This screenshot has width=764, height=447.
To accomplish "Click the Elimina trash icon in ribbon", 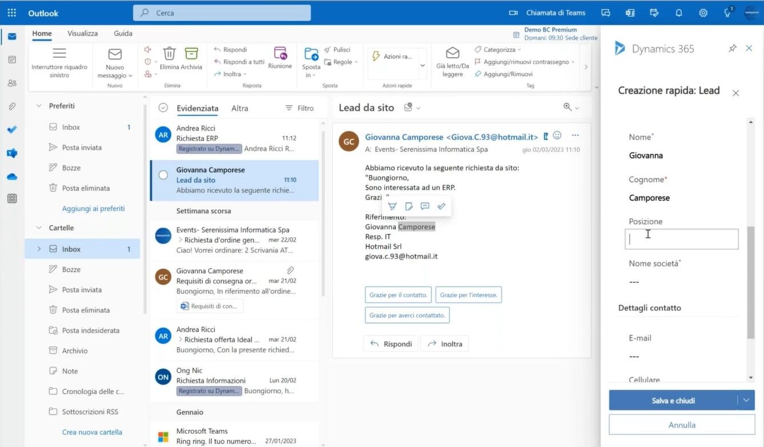I will coord(169,54).
